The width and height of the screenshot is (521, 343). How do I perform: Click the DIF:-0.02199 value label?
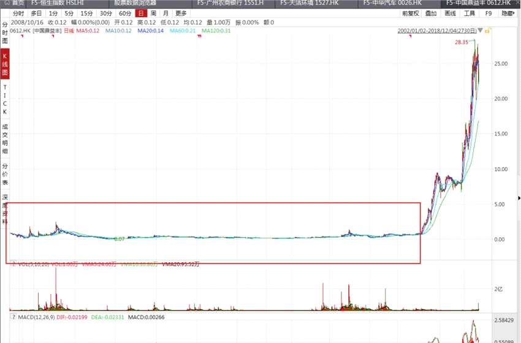tap(72, 317)
